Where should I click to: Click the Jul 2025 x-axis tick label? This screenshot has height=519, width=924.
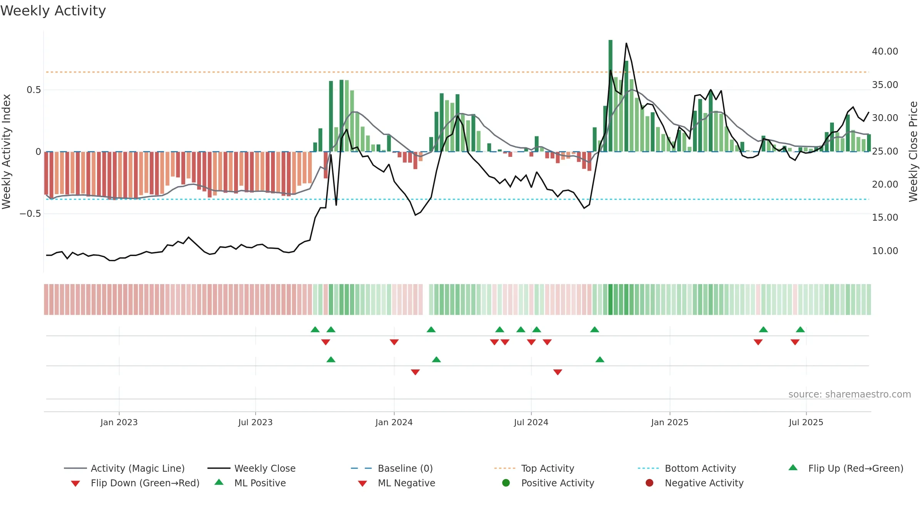806,422
